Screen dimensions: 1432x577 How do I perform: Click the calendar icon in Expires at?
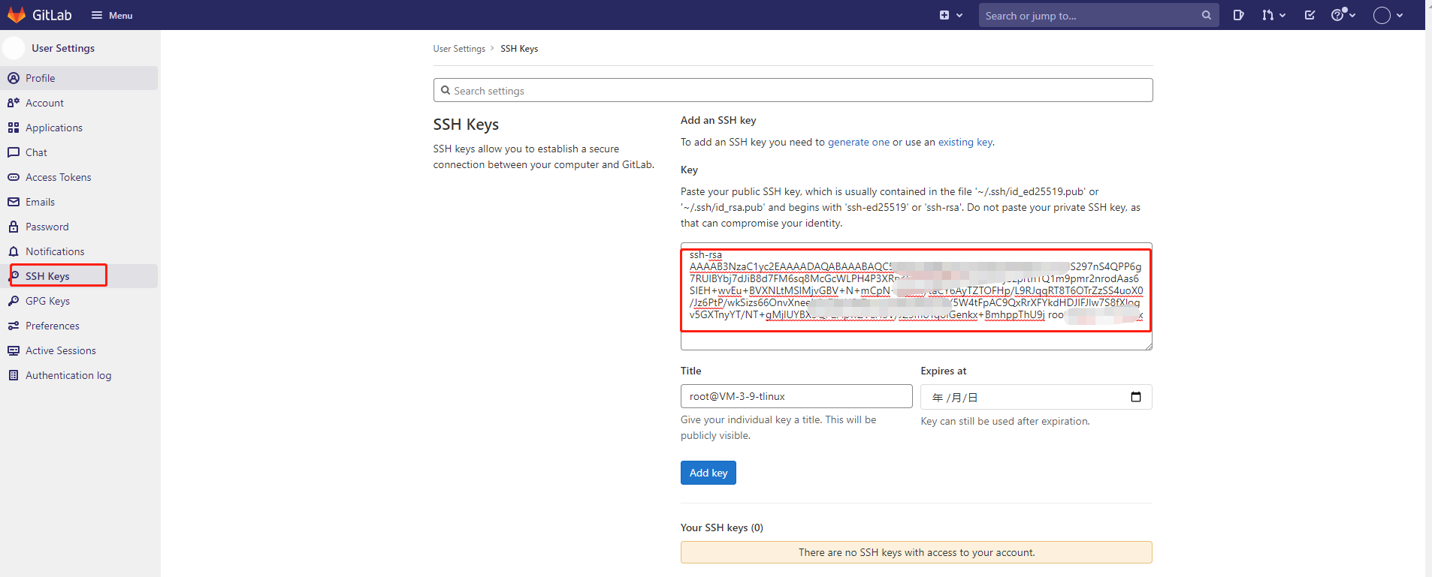click(x=1135, y=397)
